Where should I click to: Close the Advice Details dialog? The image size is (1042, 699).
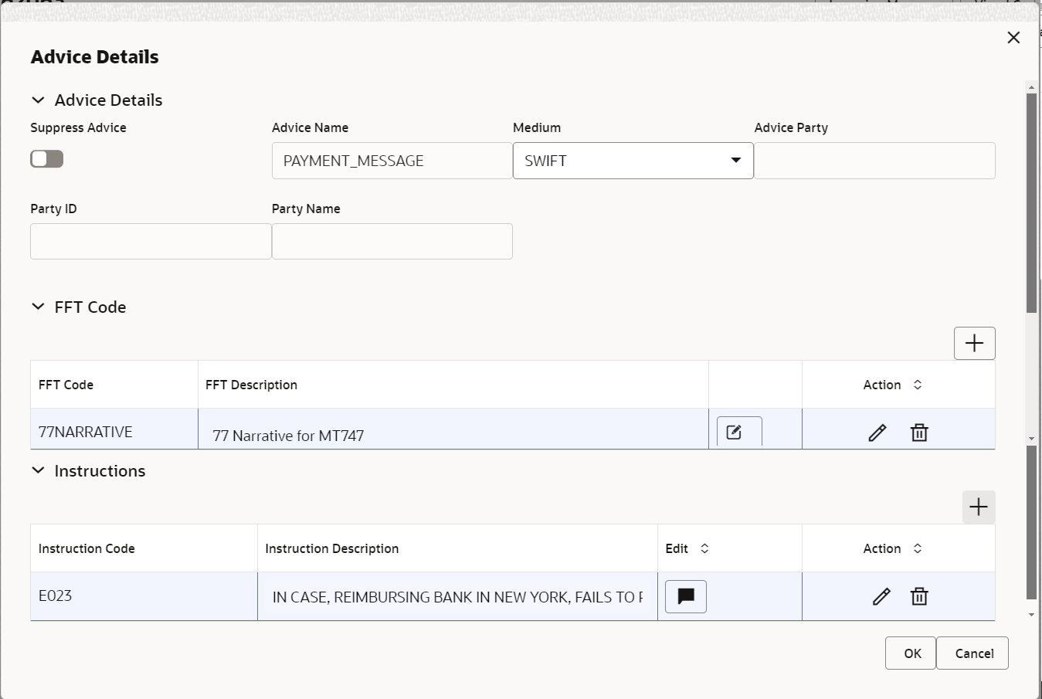pos(1013,38)
